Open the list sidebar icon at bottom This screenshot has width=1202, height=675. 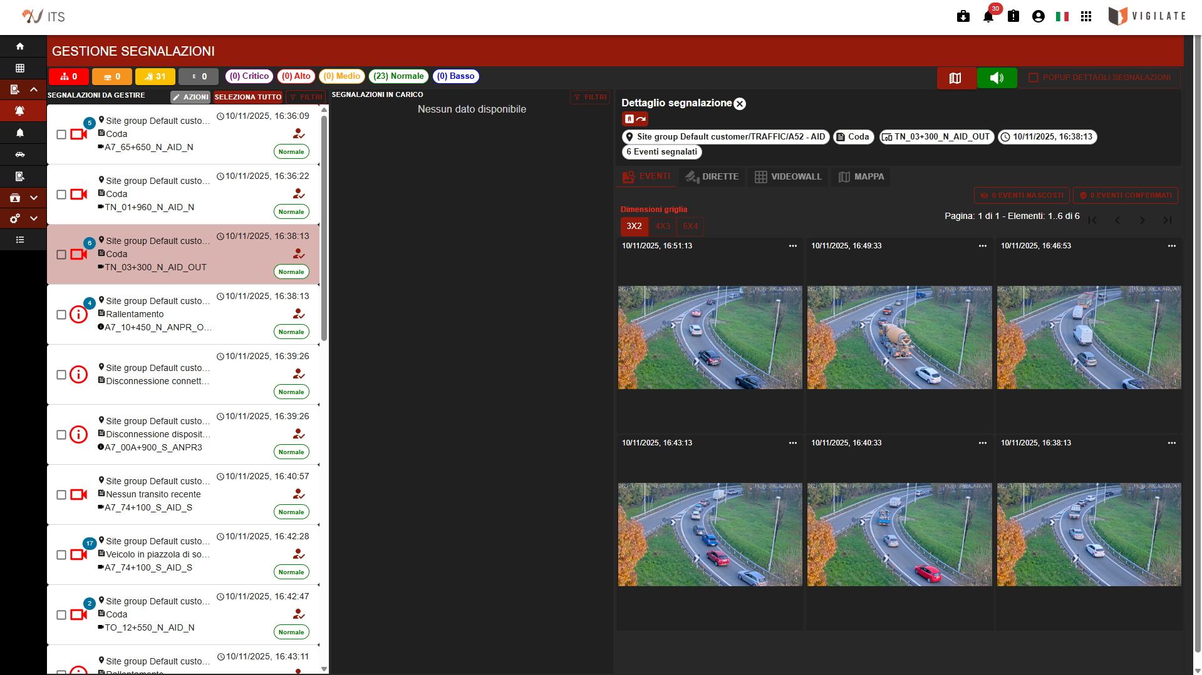click(20, 240)
